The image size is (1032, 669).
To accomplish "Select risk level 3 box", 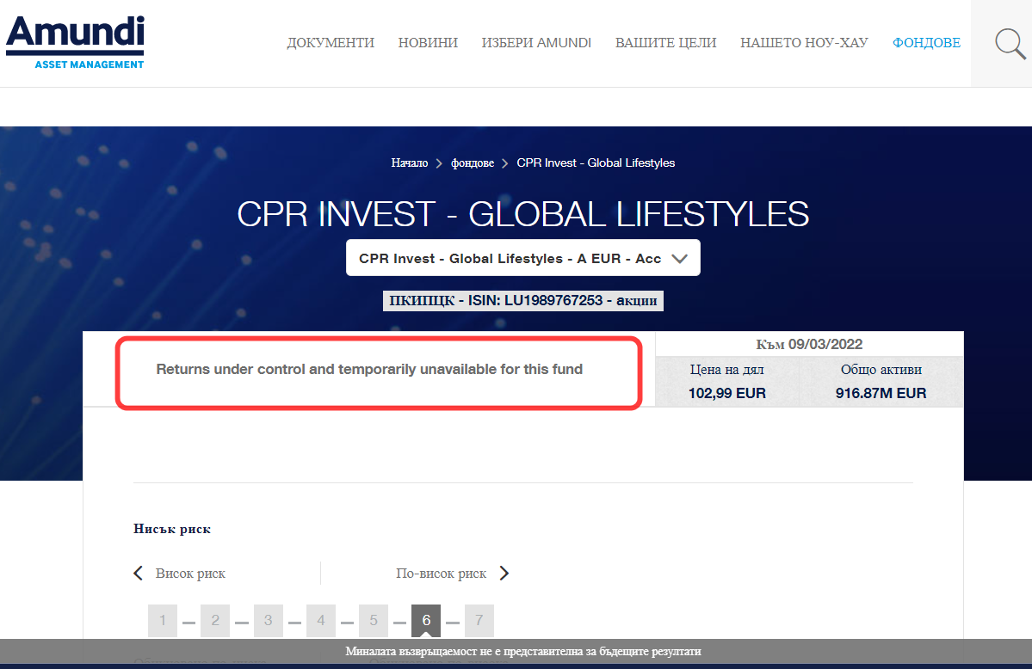I will tap(269, 620).
